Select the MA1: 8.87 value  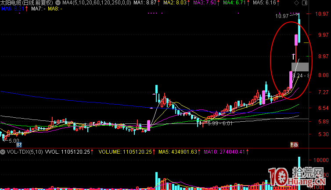click(145, 3)
